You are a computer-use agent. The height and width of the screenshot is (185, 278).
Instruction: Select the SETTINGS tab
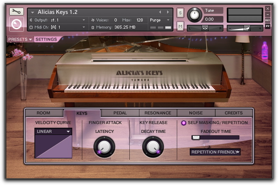point(46,39)
